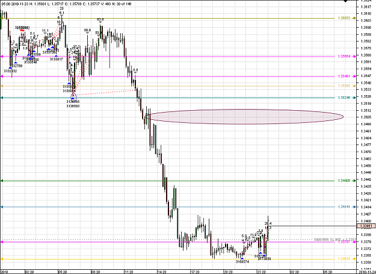Viewport: 376px width, 274px height.
Task: Click right arrow of the 1.33615 line
Action: coord(354,259)
